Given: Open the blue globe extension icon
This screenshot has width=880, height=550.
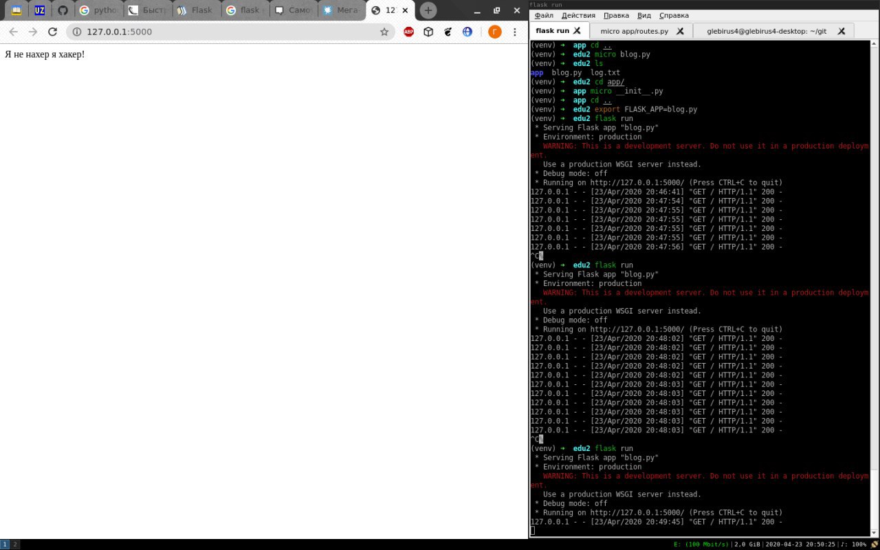Looking at the screenshot, I should point(467,32).
